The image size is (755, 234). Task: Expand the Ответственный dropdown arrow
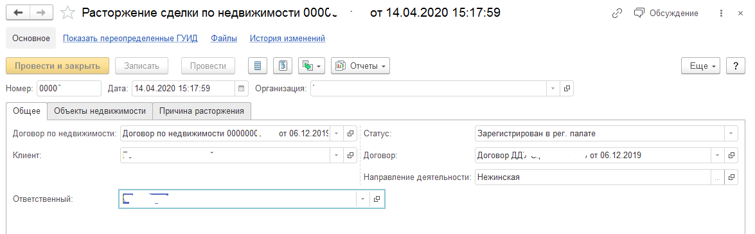(362, 199)
